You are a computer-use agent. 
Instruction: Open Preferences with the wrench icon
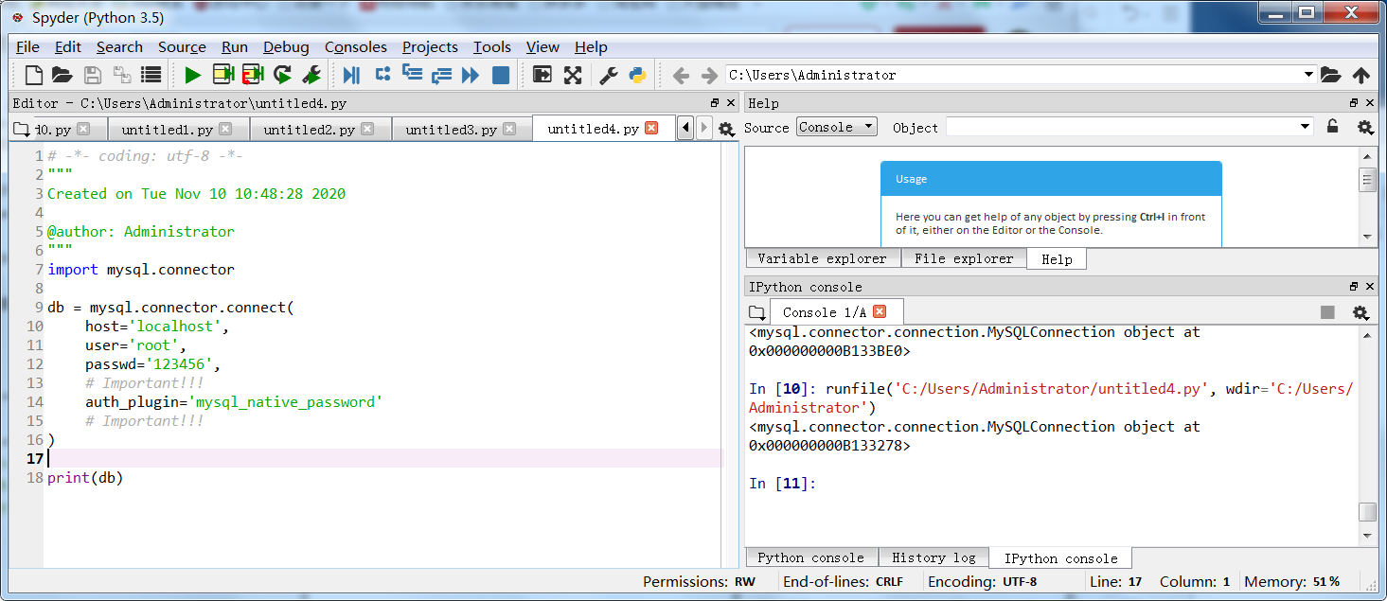click(609, 75)
